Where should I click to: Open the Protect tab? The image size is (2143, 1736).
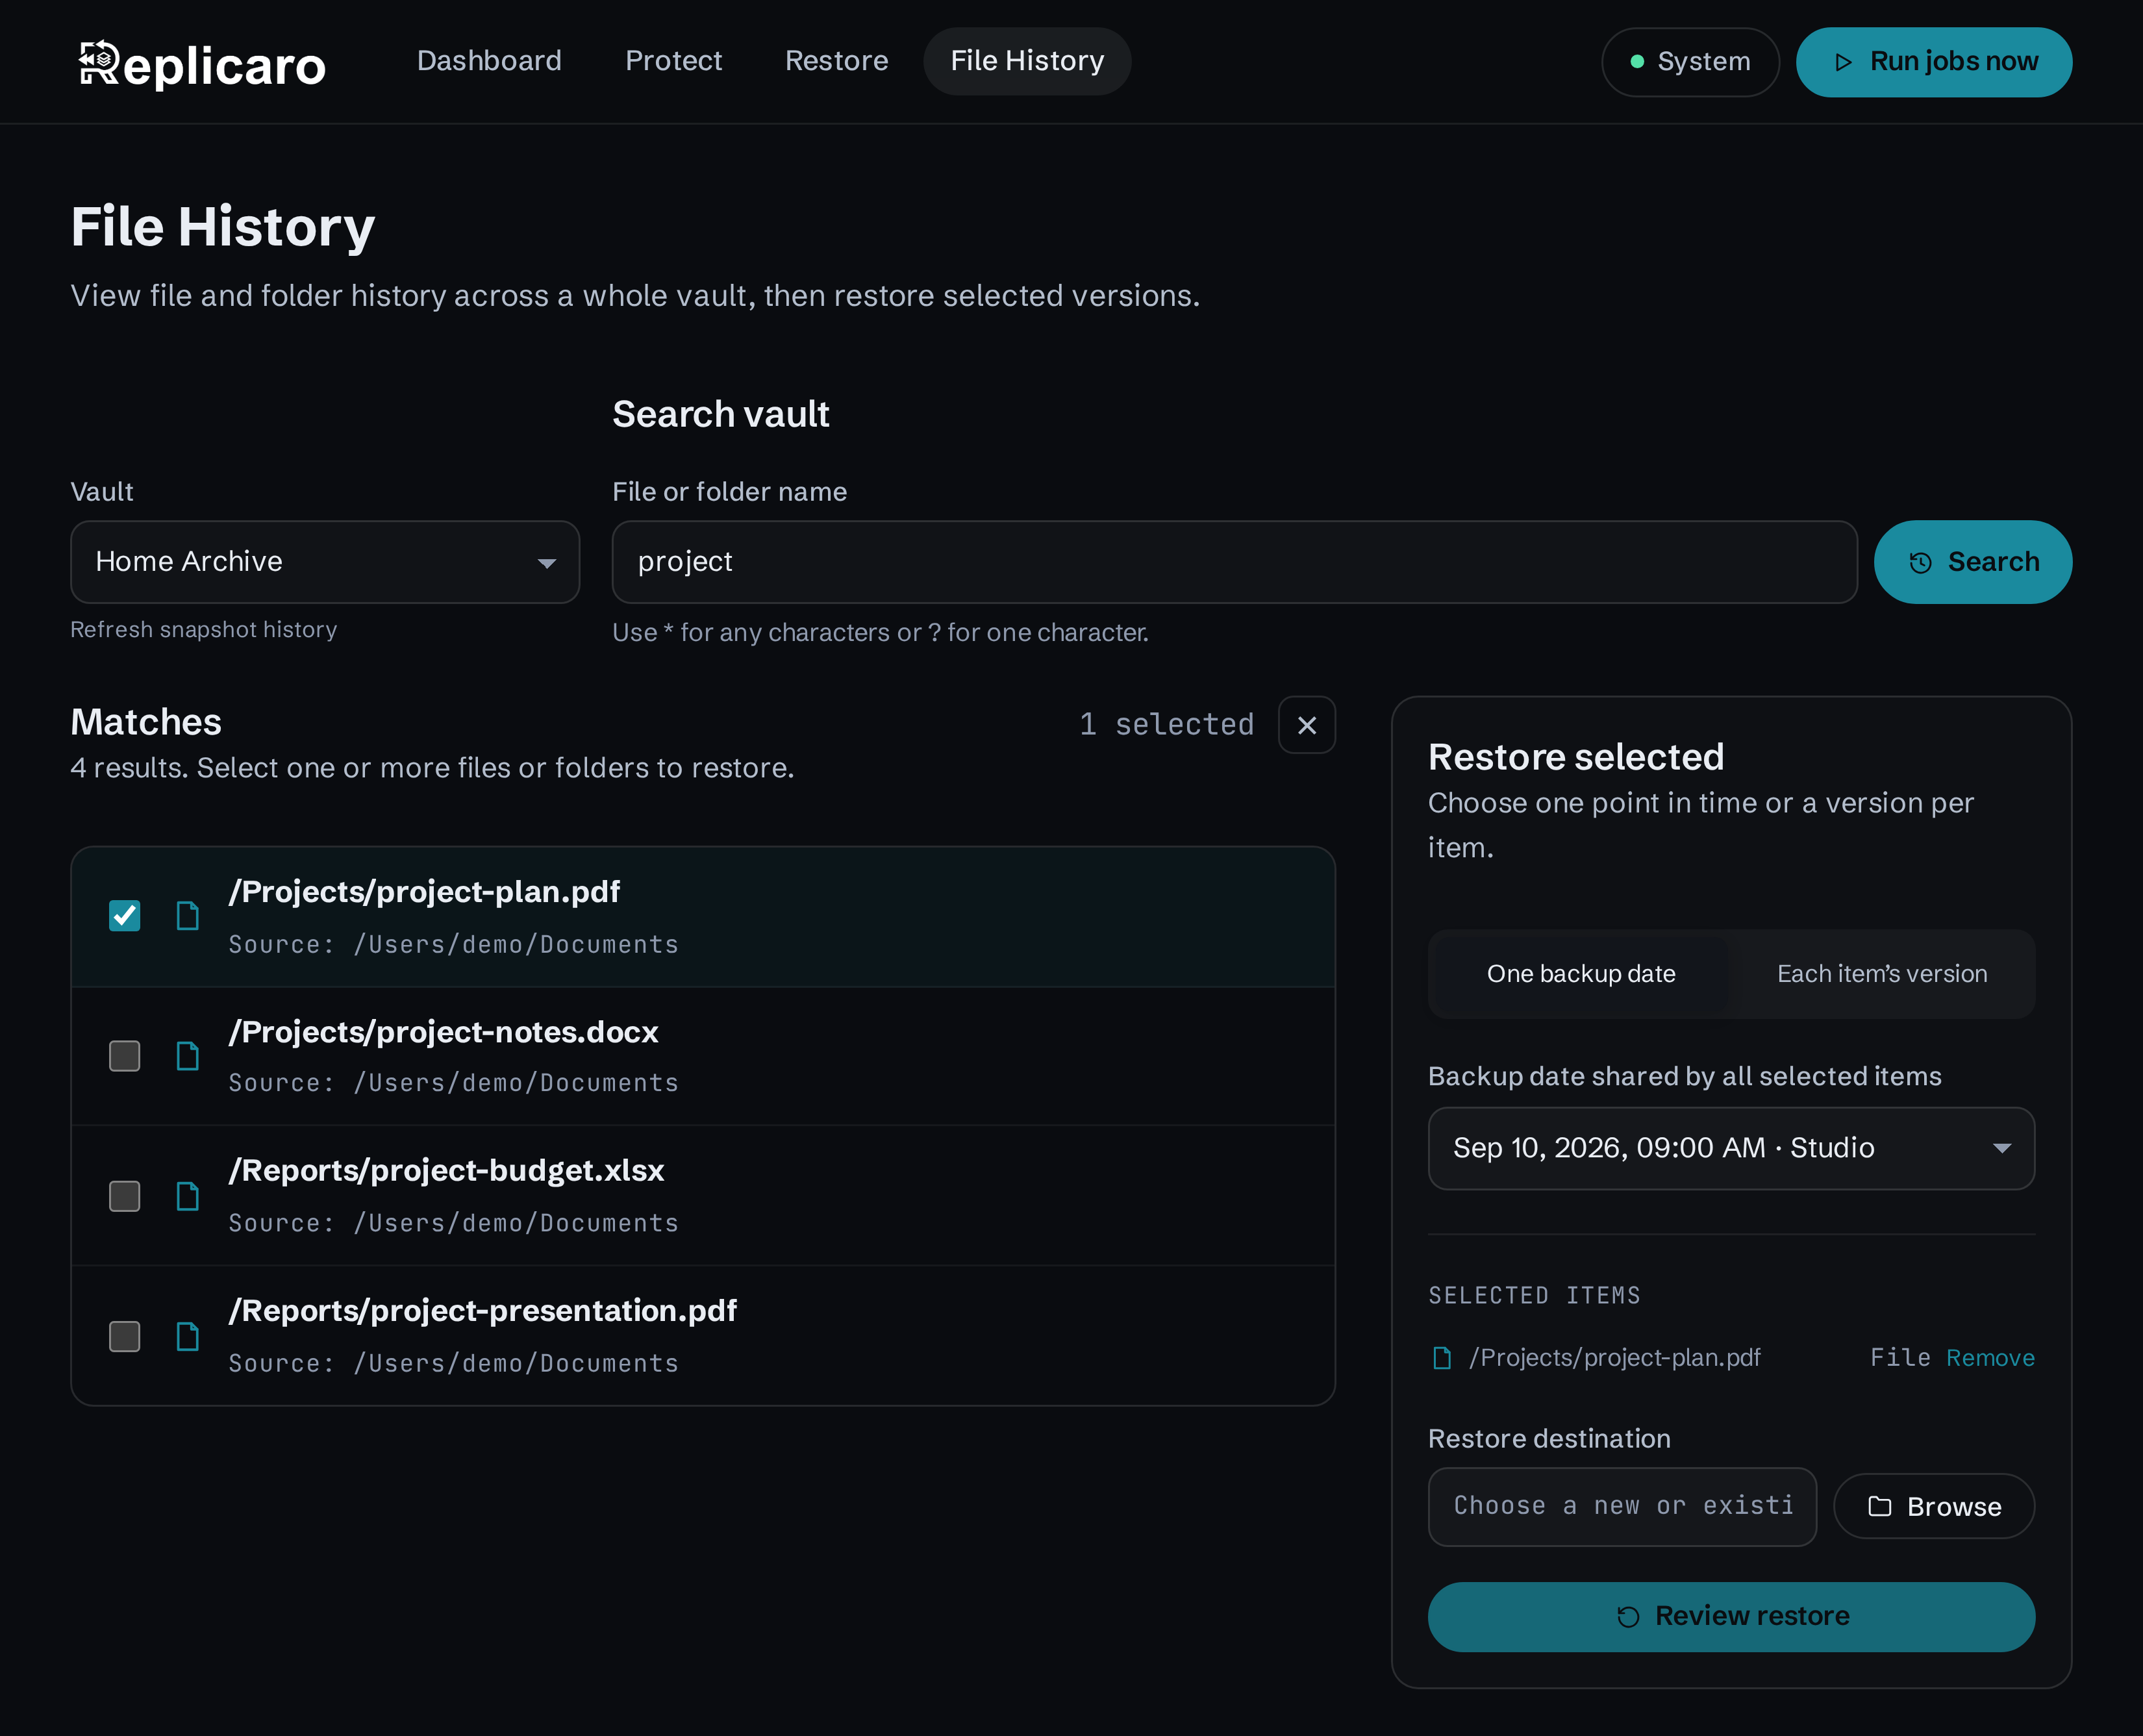coord(673,61)
